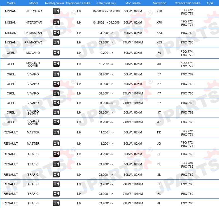Click the MOVANO COMBI model cell
This screenshot has width=219, height=208.
tap(33, 64)
